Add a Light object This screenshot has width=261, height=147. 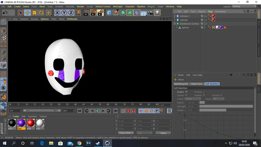click(157, 13)
